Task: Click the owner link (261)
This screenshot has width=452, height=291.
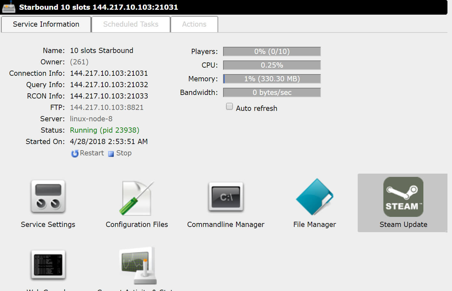Action: [x=79, y=62]
